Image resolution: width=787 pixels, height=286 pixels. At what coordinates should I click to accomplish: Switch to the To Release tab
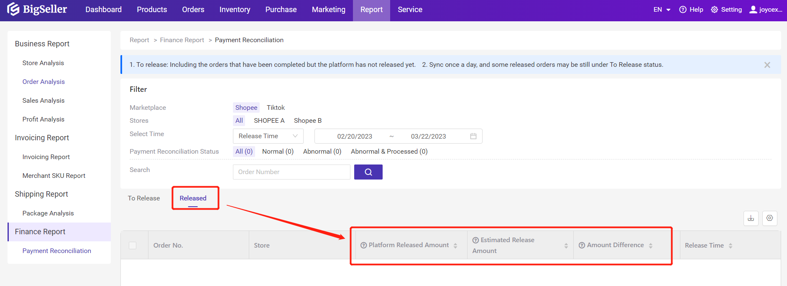(x=144, y=198)
